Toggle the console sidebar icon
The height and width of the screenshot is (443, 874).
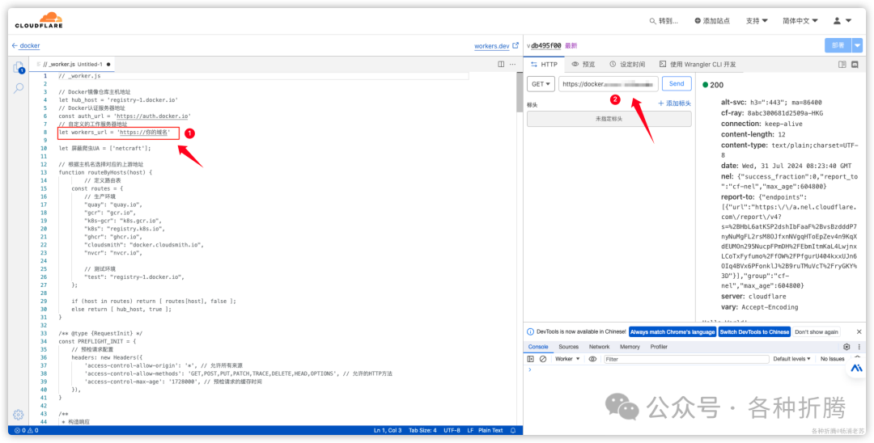pyautogui.click(x=531, y=359)
